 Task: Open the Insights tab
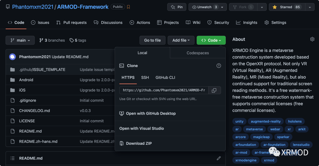[247, 22]
